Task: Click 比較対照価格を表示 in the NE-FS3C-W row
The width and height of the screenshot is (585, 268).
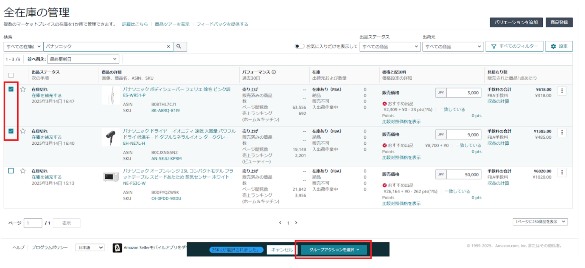Action: coord(401,203)
